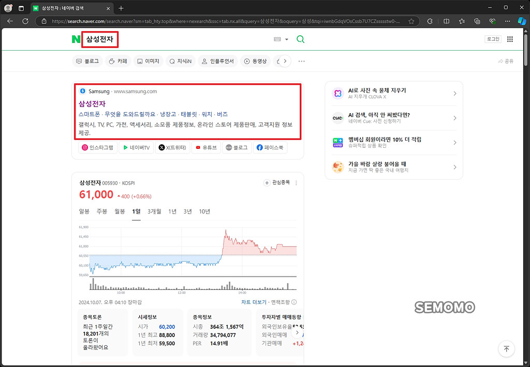
Task: Click the 차트 더보기 link
Action: tap(254, 302)
